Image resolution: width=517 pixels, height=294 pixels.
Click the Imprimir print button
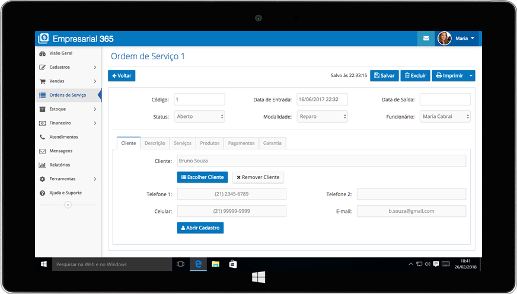449,75
